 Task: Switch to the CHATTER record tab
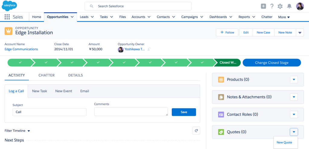coord(46,75)
